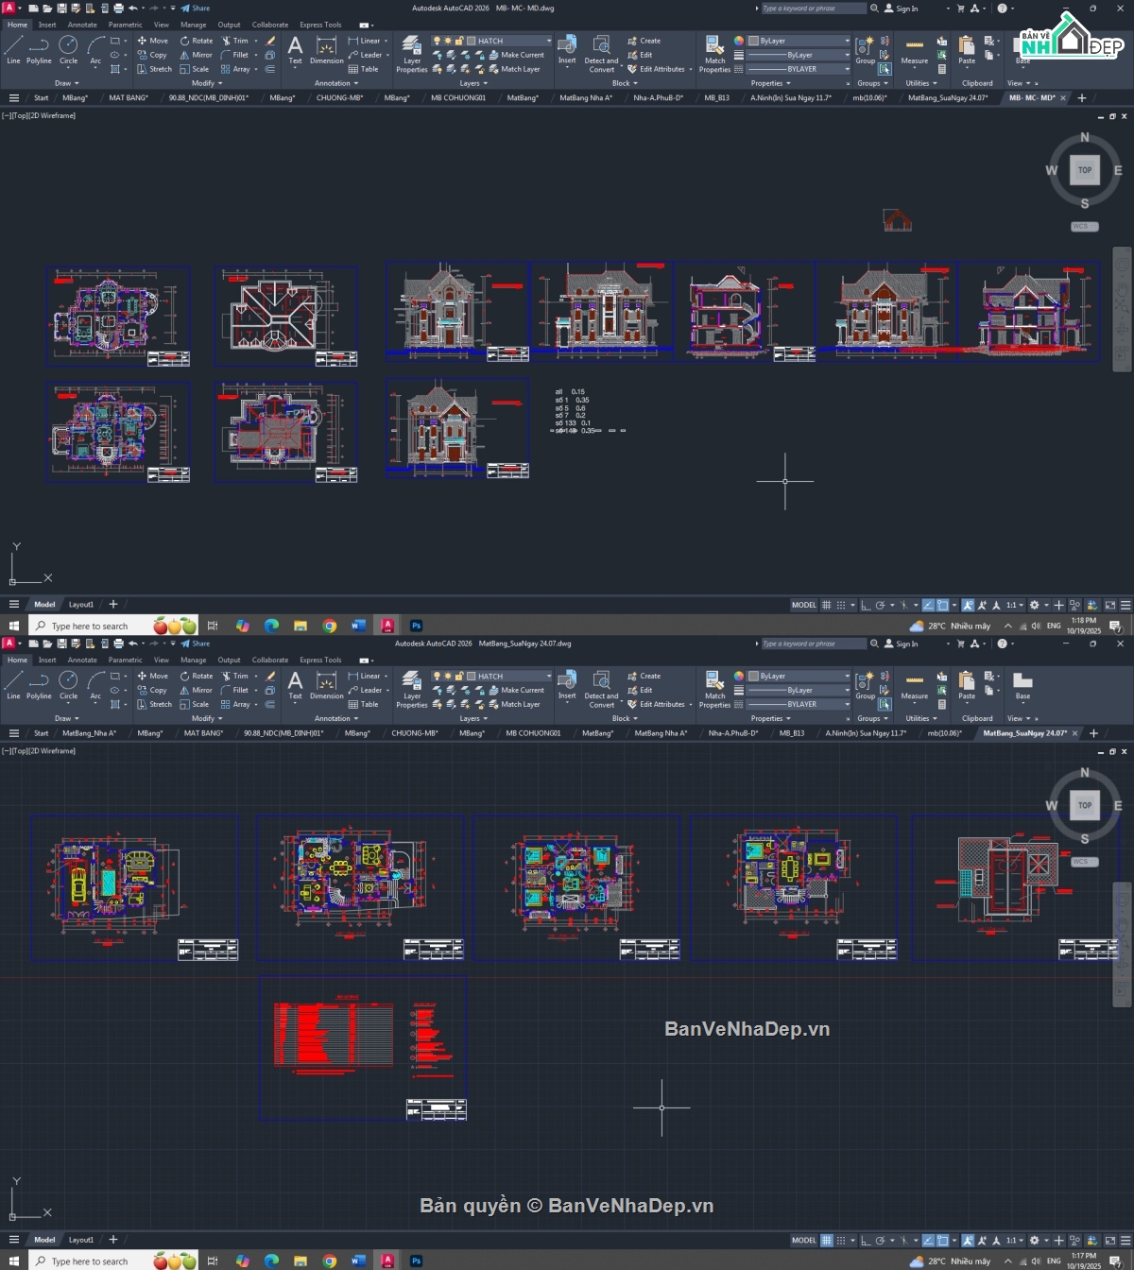The image size is (1134, 1270).
Task: Select the Text tool in the upper ribbon
Action: (295, 49)
